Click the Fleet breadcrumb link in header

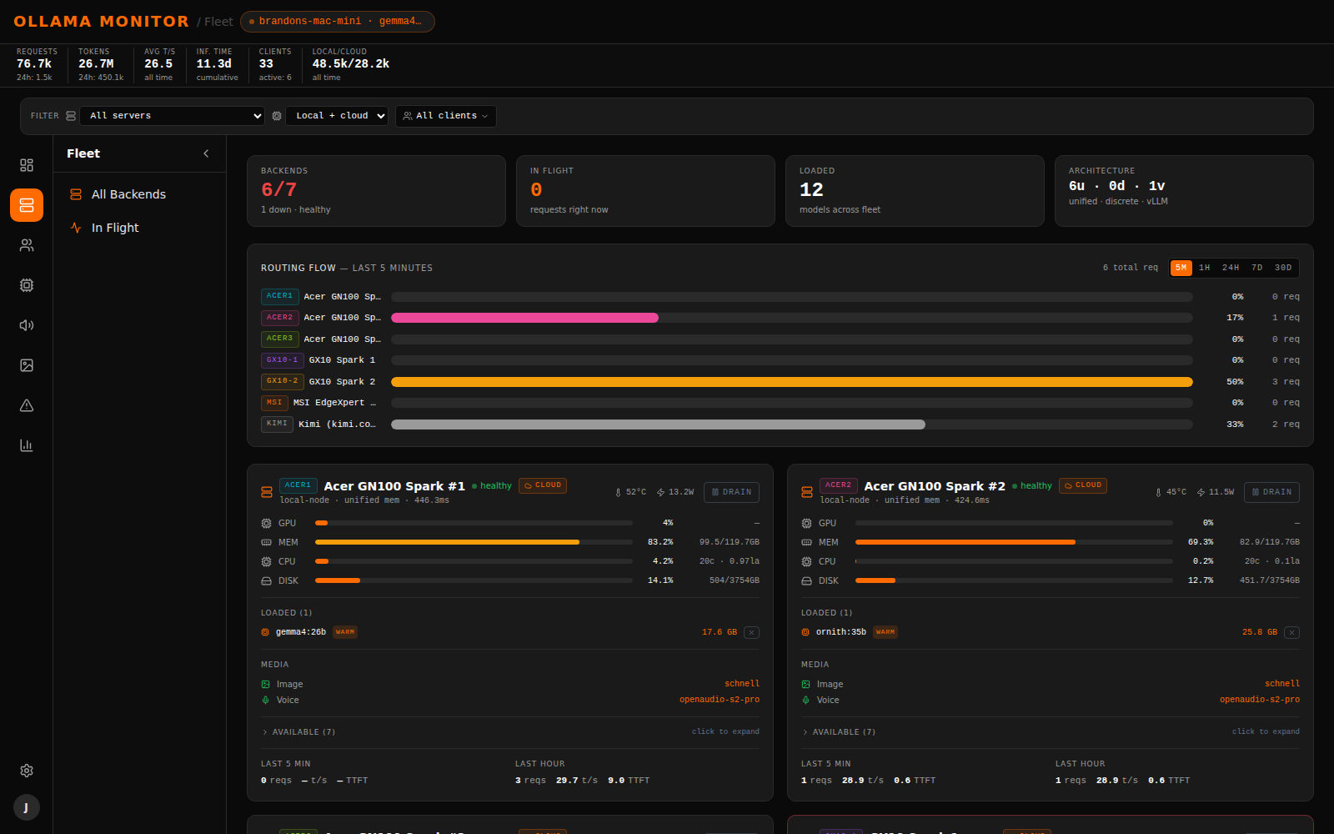[x=218, y=22]
